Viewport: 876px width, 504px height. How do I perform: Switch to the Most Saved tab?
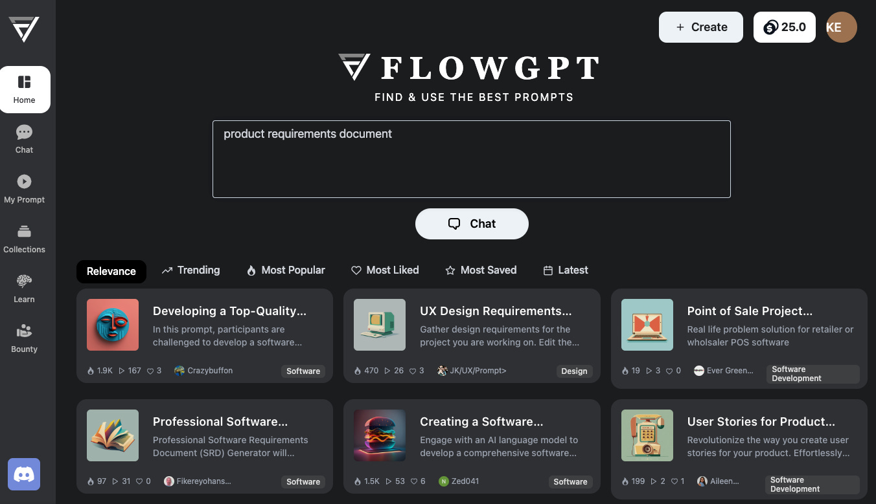tap(481, 270)
